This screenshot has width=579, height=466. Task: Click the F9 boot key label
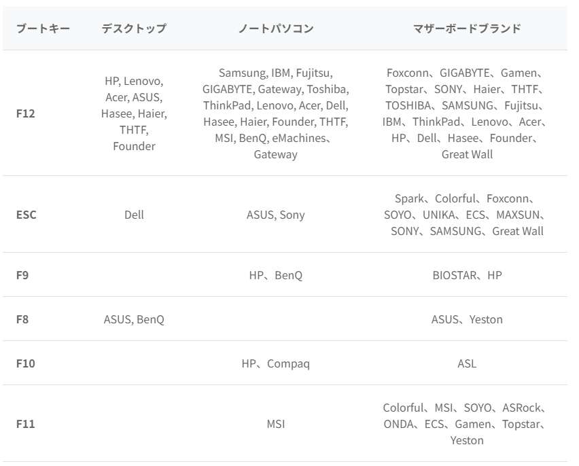coord(22,275)
